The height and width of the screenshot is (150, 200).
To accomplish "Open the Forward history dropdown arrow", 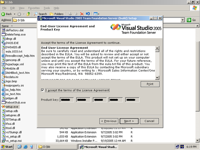I will coord(24,14).
